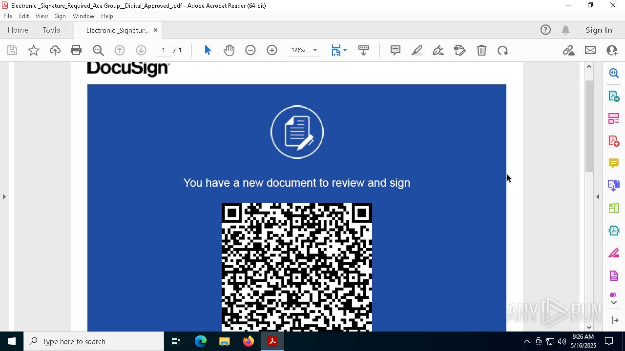
Task: Expand the left navigation pane
Action: [4, 196]
